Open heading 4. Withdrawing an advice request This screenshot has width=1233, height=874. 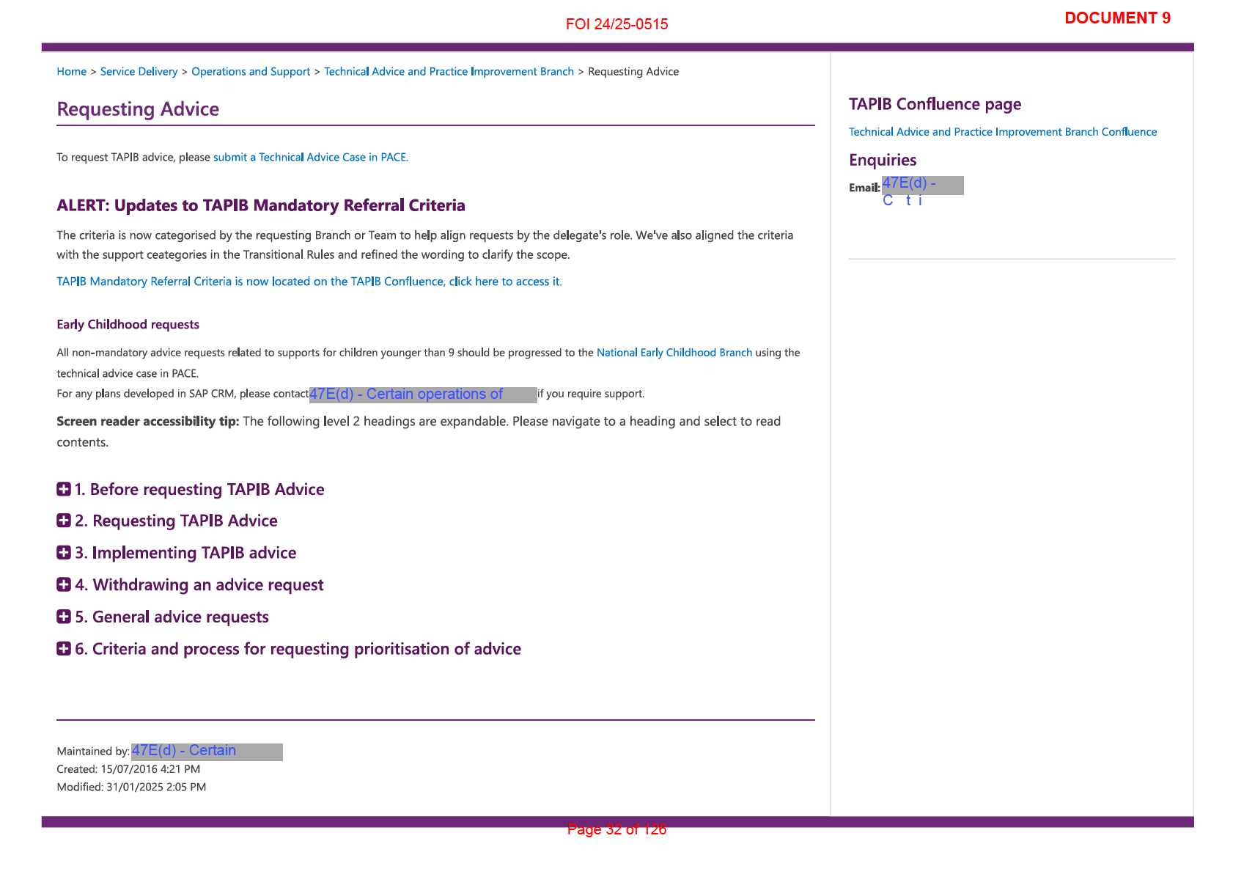tap(199, 584)
